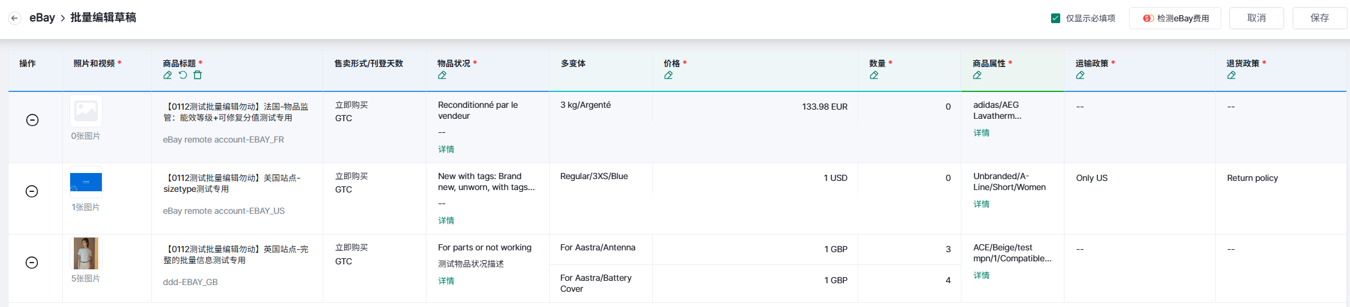Remove the EBAY_GB listing row

(32, 263)
